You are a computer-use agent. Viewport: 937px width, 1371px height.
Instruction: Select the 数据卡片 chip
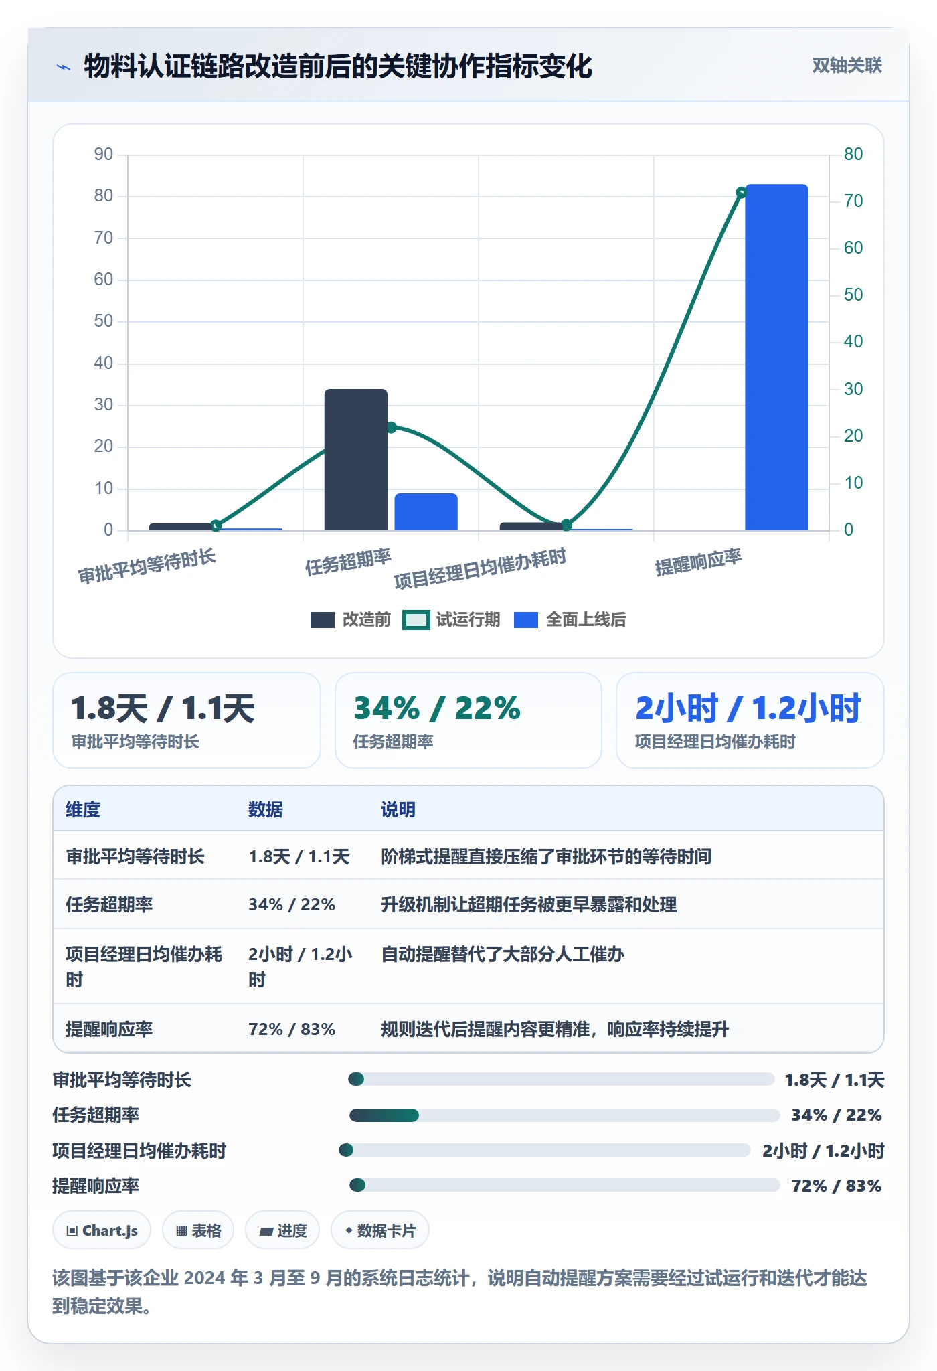click(x=380, y=1230)
